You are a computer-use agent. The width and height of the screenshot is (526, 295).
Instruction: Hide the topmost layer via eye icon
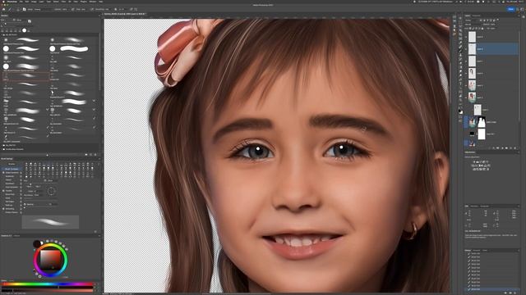(466, 37)
